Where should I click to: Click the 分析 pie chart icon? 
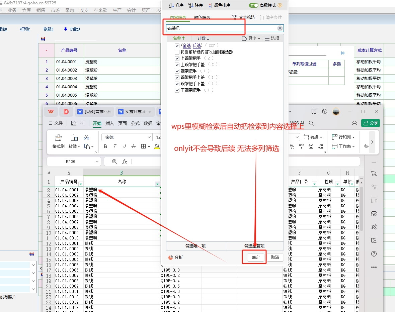171,257
